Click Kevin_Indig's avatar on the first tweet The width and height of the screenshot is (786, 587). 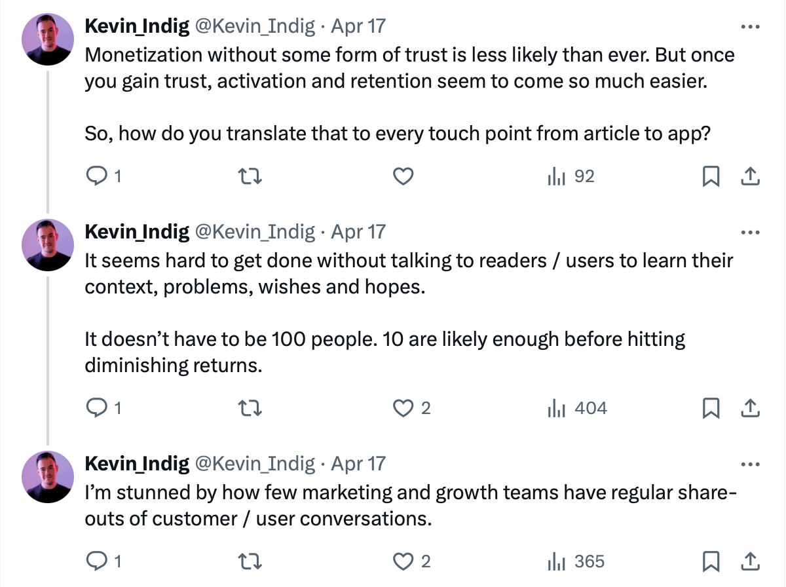(x=47, y=39)
